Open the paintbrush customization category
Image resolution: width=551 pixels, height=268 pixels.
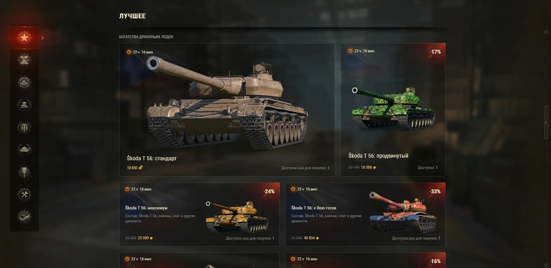pos(24,172)
